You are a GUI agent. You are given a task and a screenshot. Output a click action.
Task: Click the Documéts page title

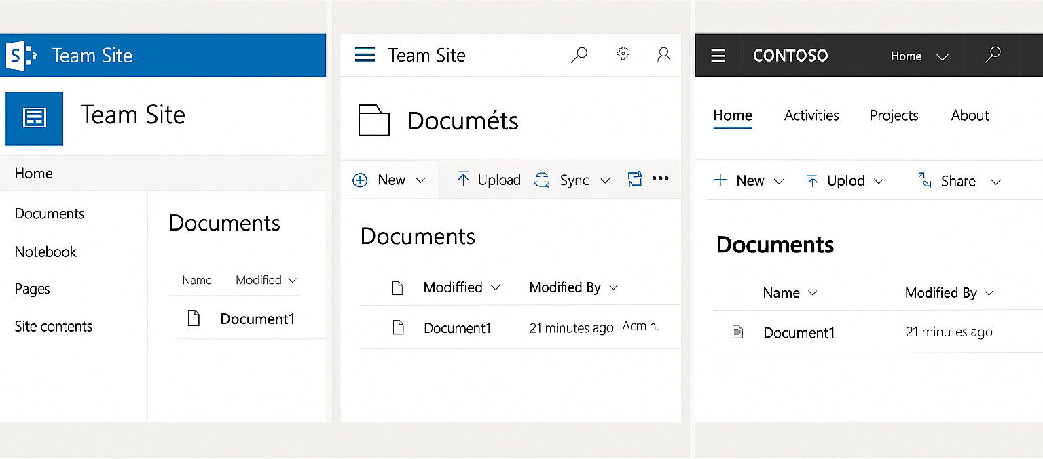click(463, 121)
